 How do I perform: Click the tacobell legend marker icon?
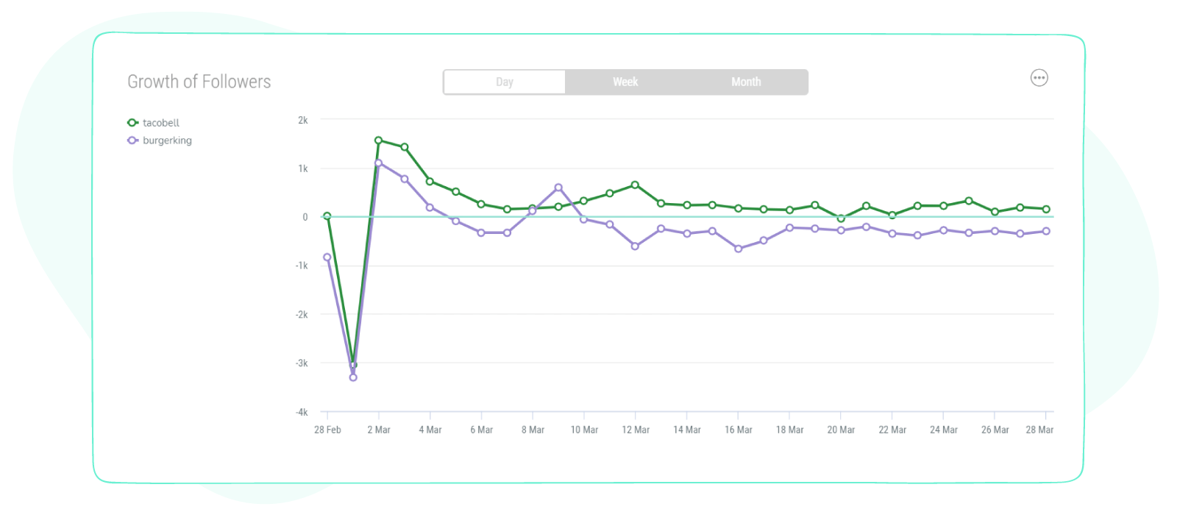click(133, 122)
